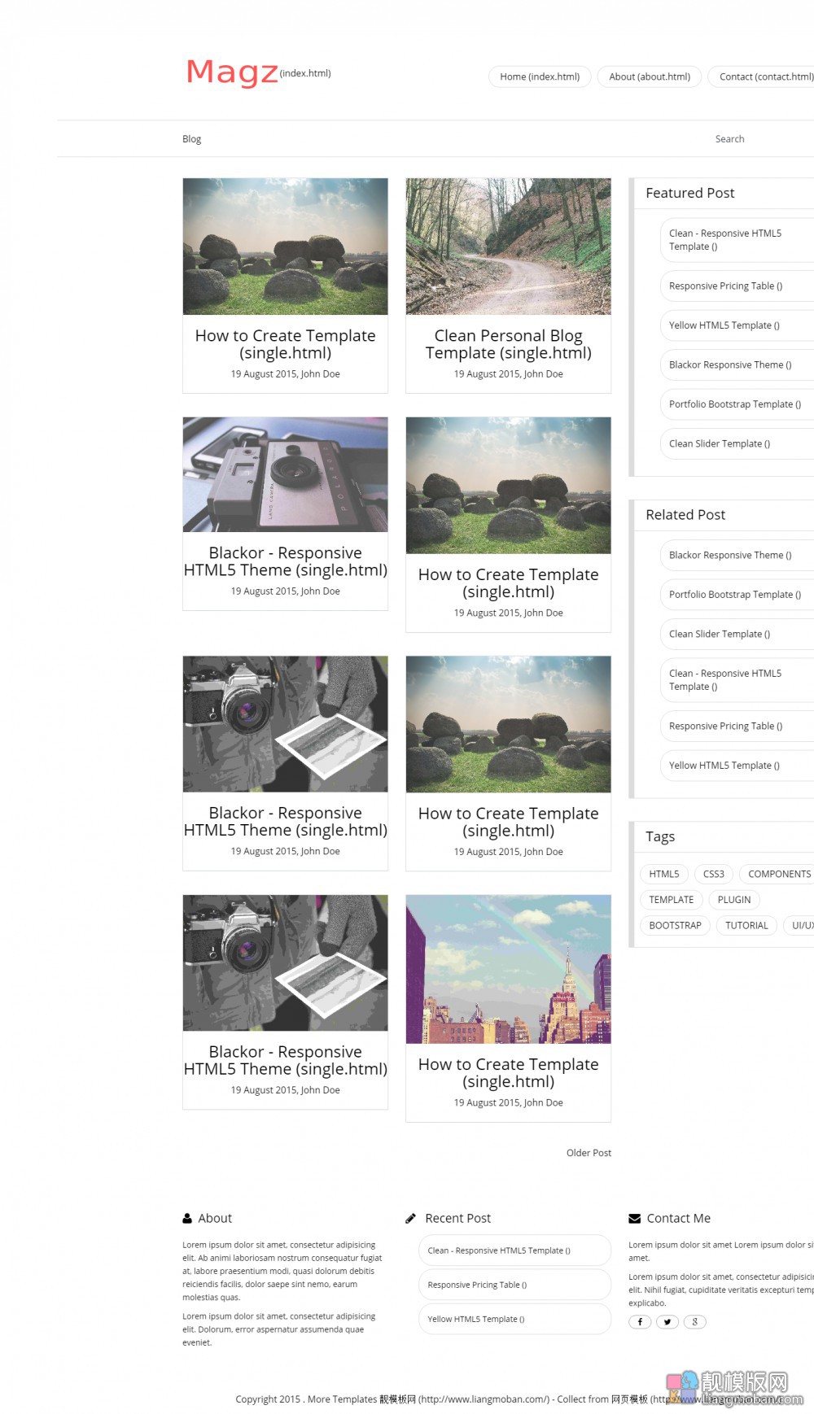Click the Twitter icon button
Image resolution: width=814 pixels, height=1414 pixels.
click(667, 1321)
